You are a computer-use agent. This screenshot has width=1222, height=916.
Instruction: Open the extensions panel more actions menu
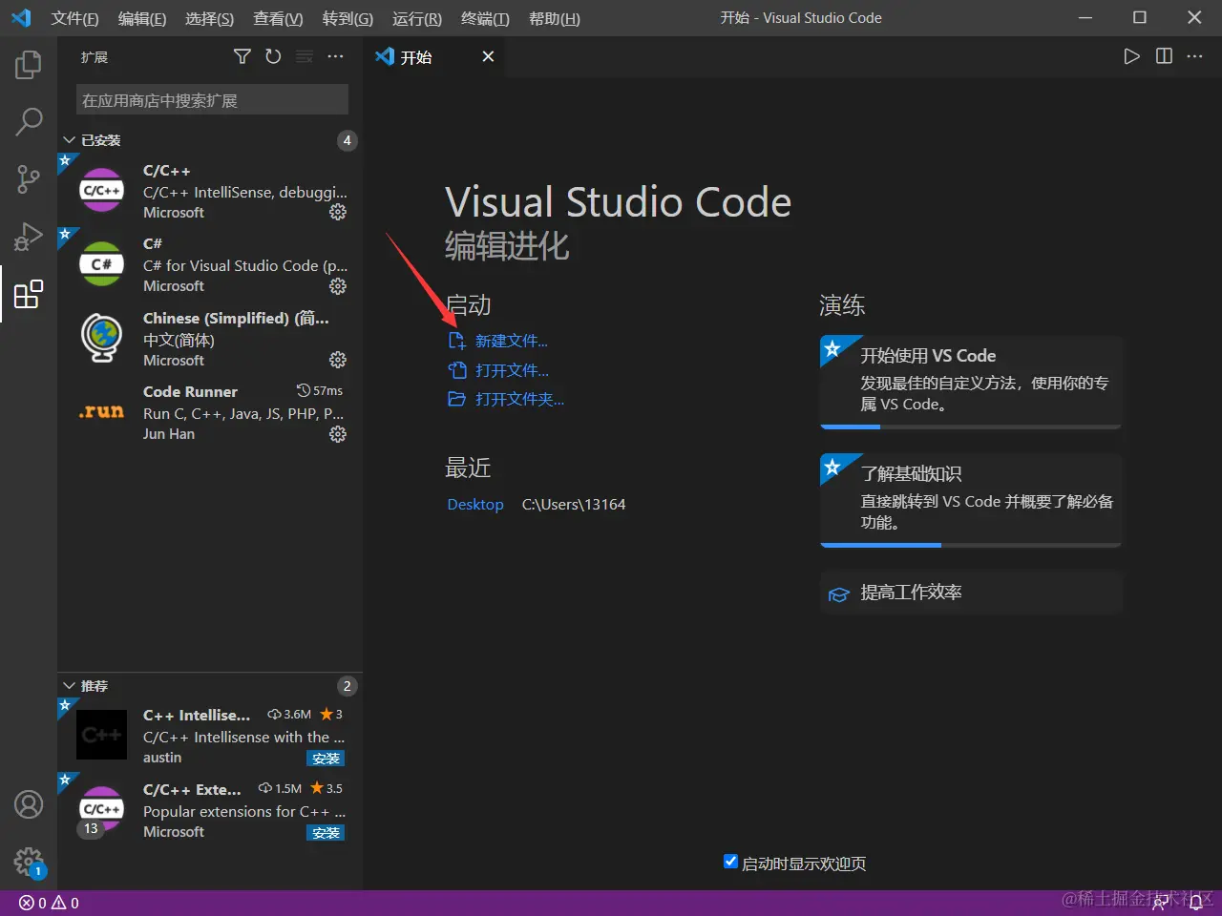coord(335,57)
